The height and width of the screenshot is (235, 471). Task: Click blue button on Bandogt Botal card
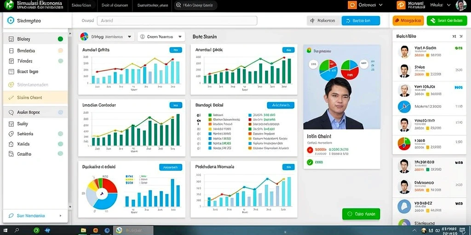point(281,105)
